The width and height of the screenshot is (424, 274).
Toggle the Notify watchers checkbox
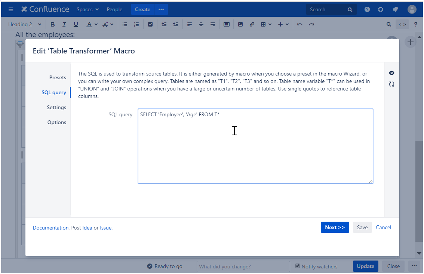[x=298, y=266]
